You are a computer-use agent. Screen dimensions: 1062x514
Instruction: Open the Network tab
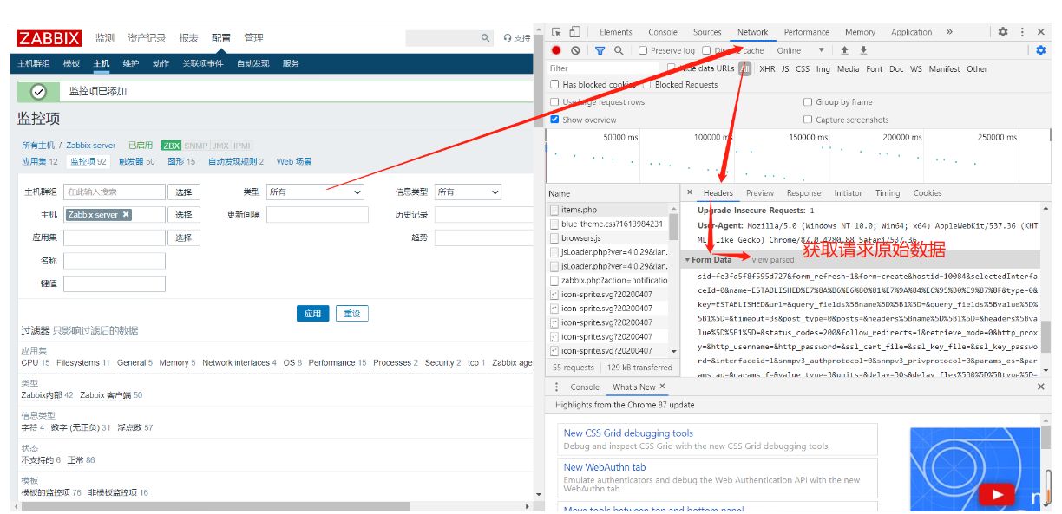(x=753, y=32)
